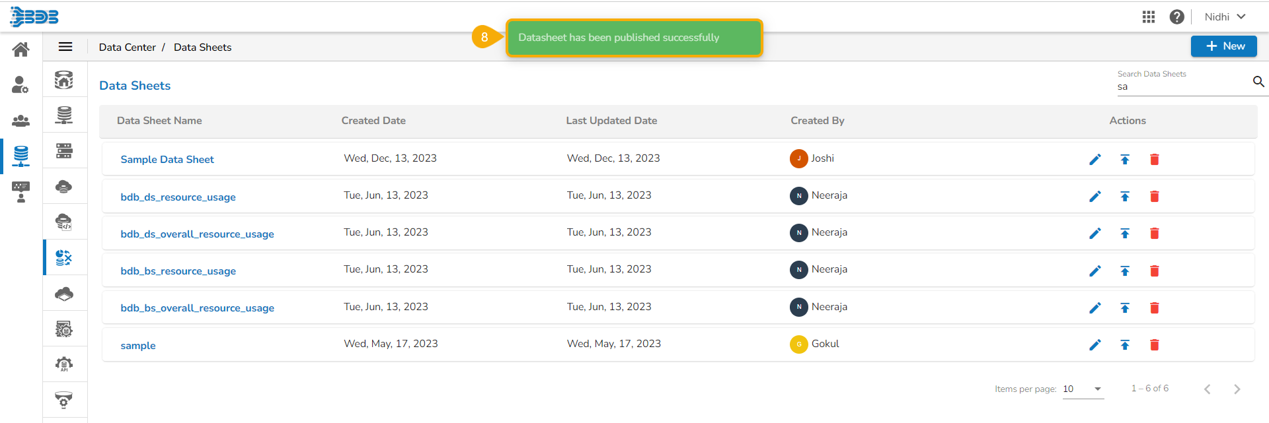Go to the home icon in sidebar
This screenshot has width=1269, height=423.
(21, 49)
